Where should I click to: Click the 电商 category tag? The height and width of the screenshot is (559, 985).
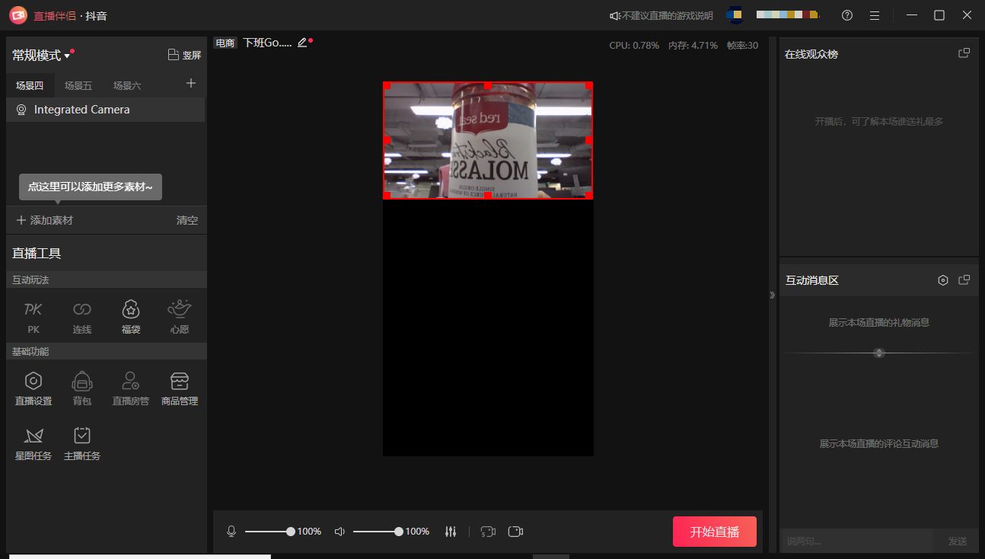(x=225, y=43)
